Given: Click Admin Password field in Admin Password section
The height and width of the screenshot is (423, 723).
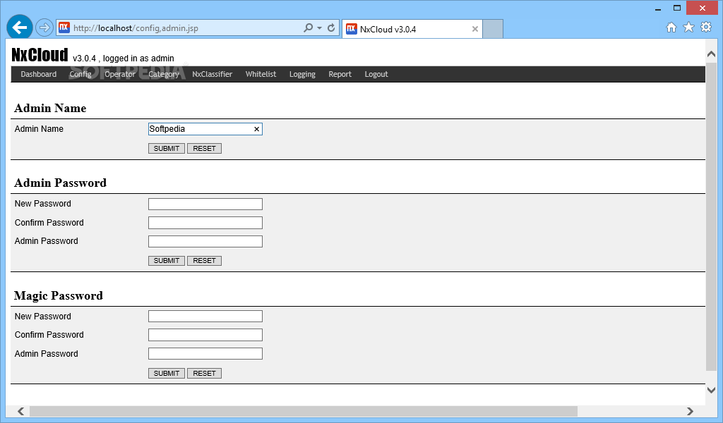Looking at the screenshot, I should (205, 241).
